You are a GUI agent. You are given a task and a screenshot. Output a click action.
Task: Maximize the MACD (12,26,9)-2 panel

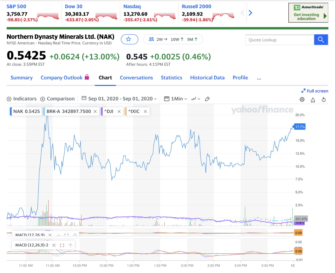pyautogui.click(x=62, y=245)
